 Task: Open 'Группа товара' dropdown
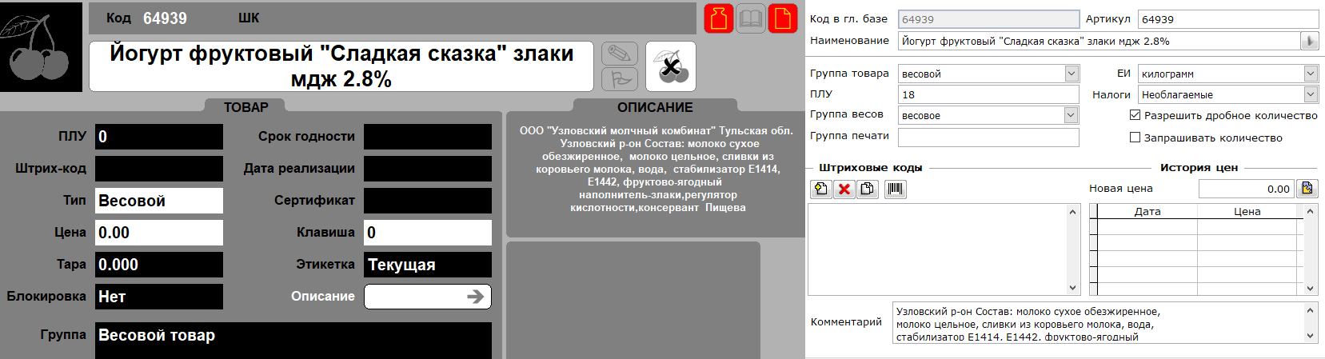coord(1072,74)
